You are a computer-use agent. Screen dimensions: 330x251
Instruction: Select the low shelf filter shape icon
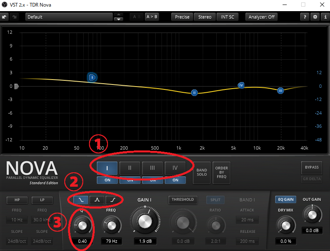(x=81, y=199)
